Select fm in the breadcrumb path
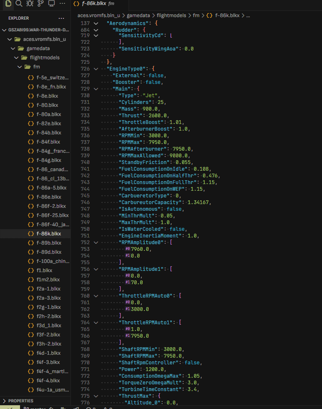322x409 pixels. (x=196, y=15)
